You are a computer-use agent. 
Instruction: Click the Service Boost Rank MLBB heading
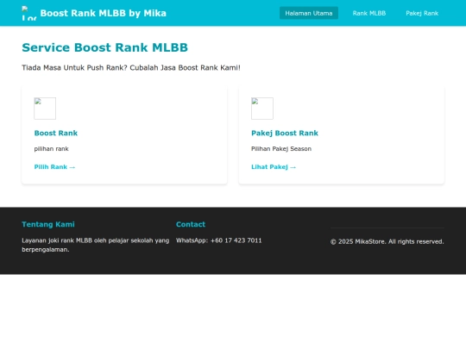click(105, 47)
